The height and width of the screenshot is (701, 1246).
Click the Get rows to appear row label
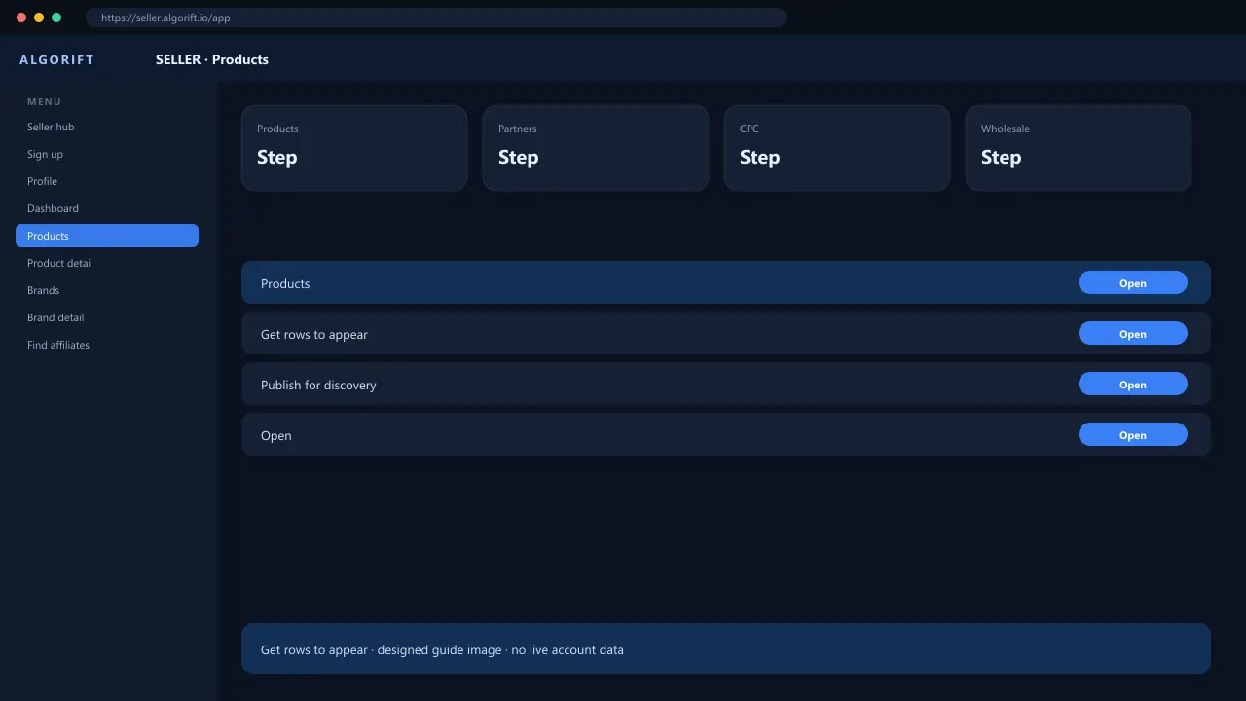tap(314, 334)
